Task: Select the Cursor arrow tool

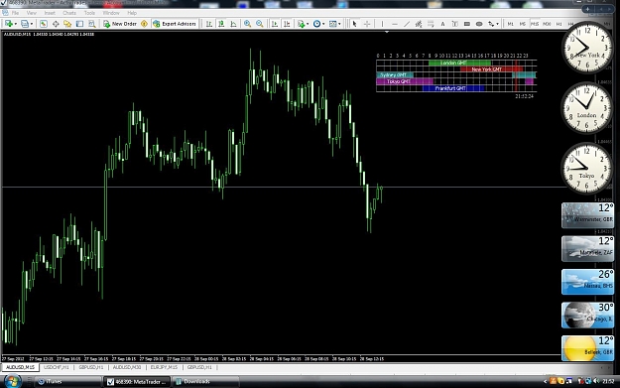Action: 355,24
